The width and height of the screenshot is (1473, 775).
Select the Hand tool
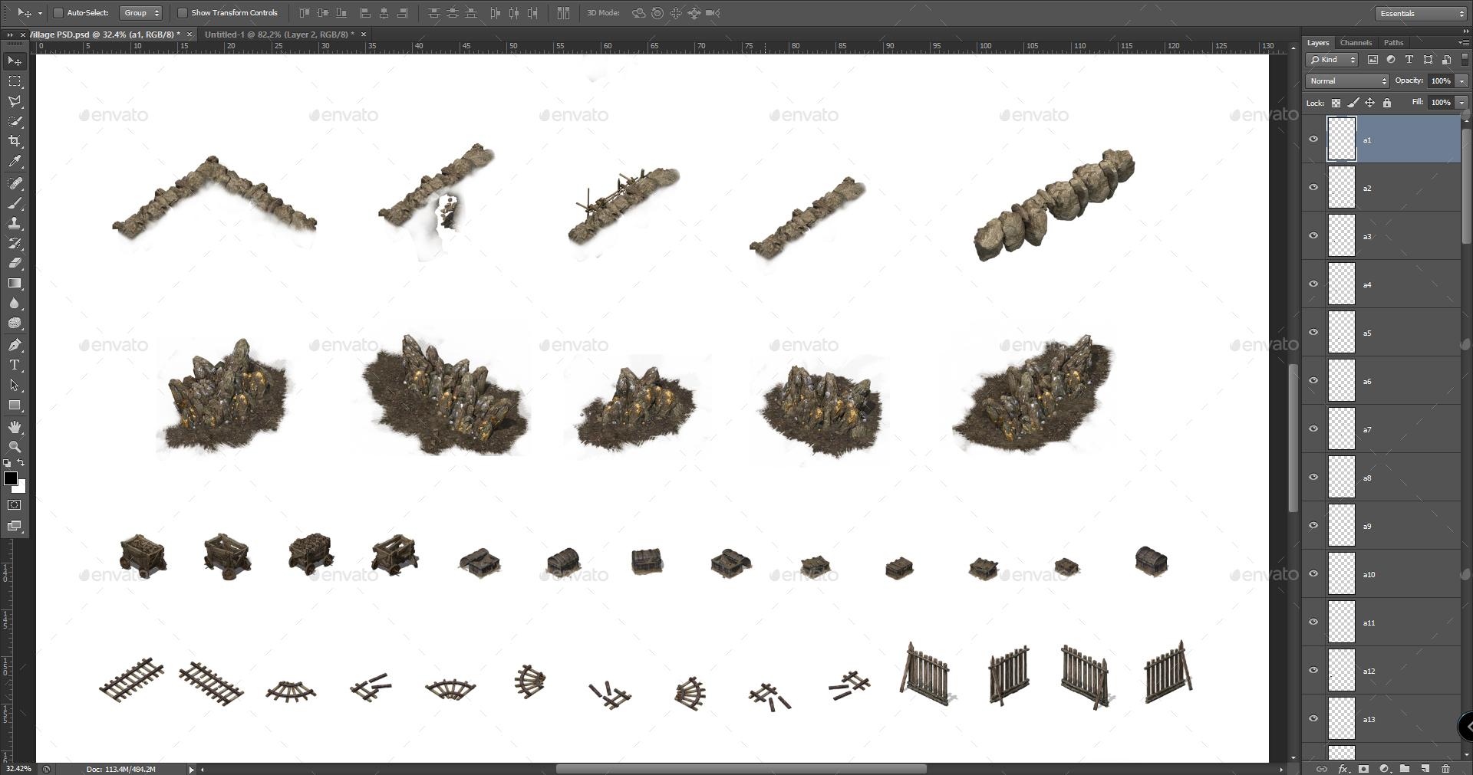15,427
